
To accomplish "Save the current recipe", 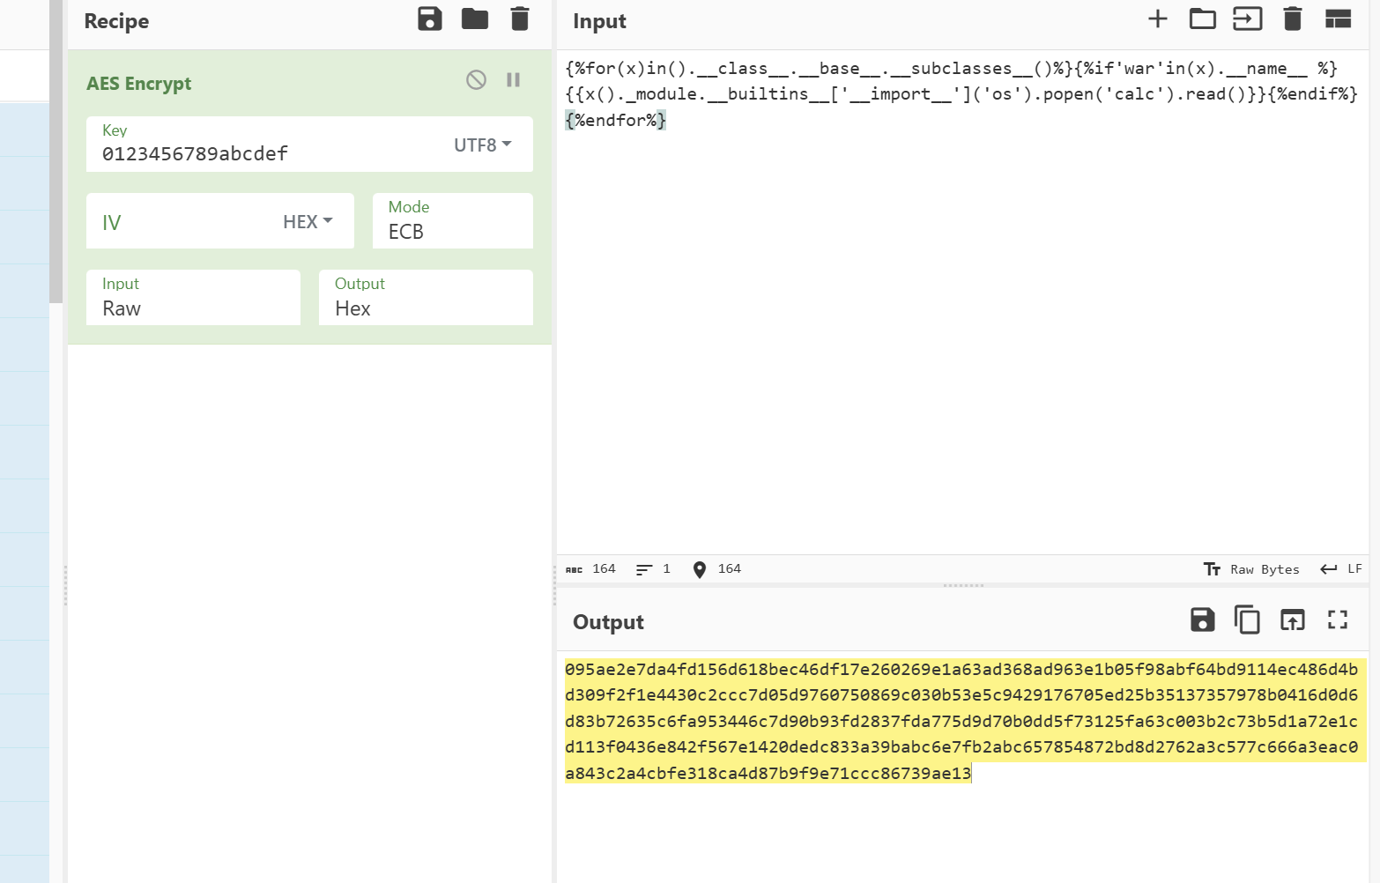I will (430, 19).
